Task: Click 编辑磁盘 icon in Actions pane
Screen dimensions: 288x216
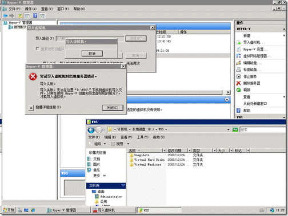Action: [238, 63]
